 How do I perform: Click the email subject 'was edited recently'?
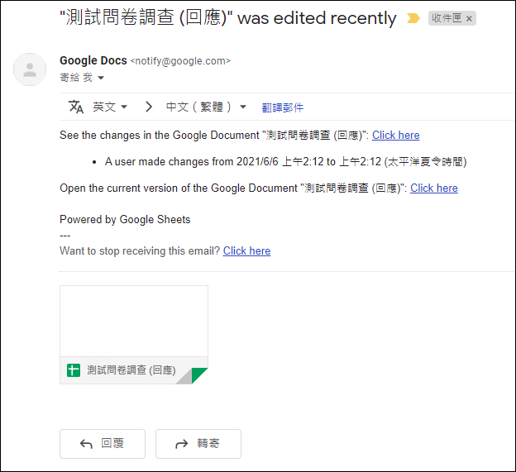pyautogui.click(x=227, y=17)
